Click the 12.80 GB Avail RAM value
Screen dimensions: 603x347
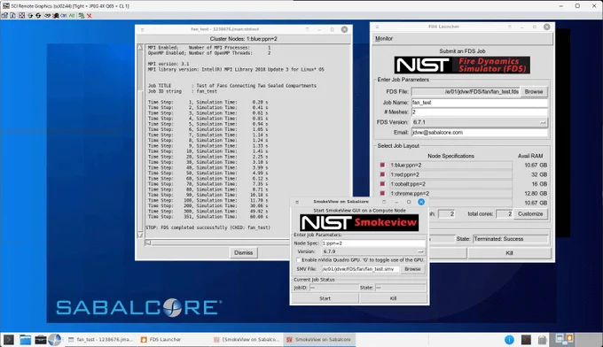(x=536, y=194)
